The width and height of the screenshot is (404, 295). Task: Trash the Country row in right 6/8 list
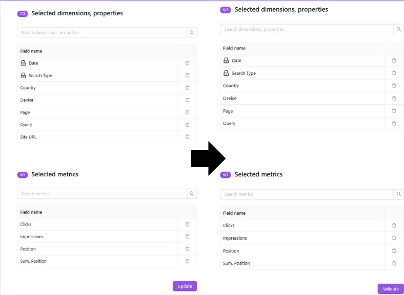394,85
